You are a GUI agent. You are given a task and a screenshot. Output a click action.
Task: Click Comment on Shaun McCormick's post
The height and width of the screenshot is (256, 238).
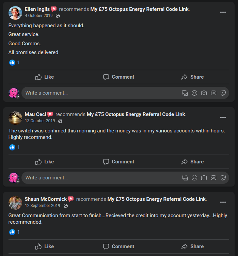tap(118, 246)
